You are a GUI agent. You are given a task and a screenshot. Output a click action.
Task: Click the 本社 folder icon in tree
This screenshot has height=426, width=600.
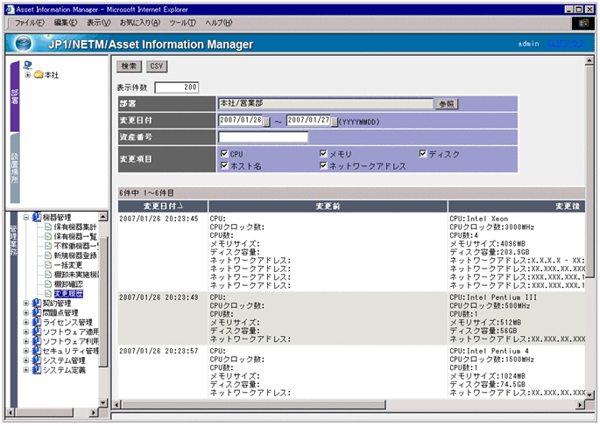pos(38,74)
